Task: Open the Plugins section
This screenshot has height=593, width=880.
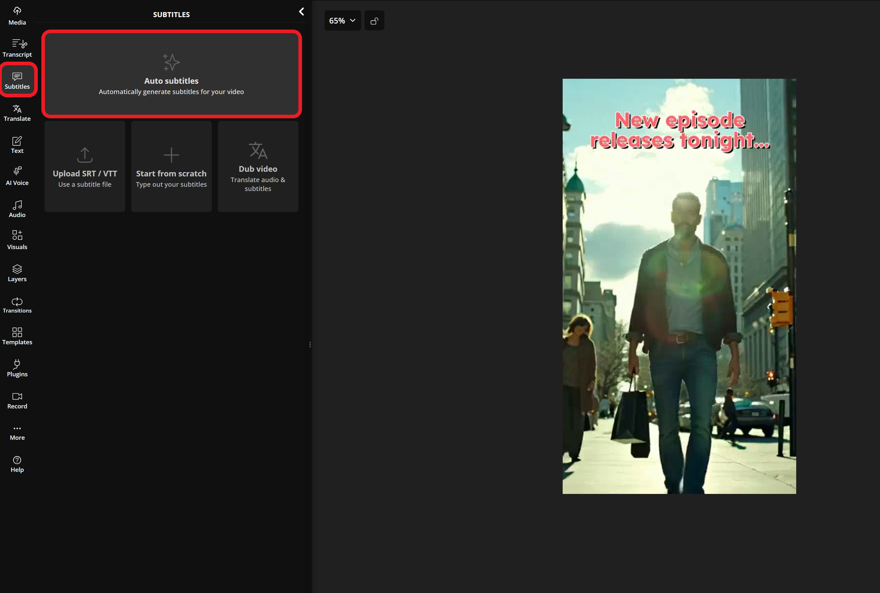Action: (x=17, y=368)
